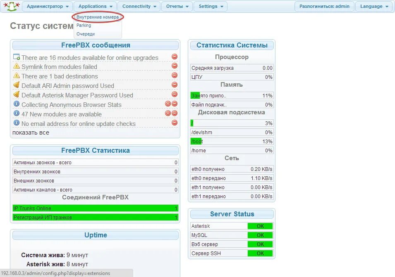The width and height of the screenshot is (395, 277).
Task: Open the Администратор dropdown menu
Action: (x=48, y=6)
